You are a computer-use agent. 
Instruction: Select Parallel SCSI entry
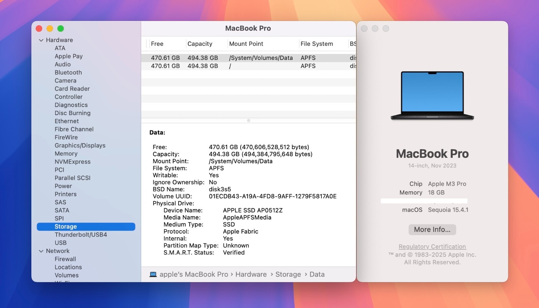73,178
